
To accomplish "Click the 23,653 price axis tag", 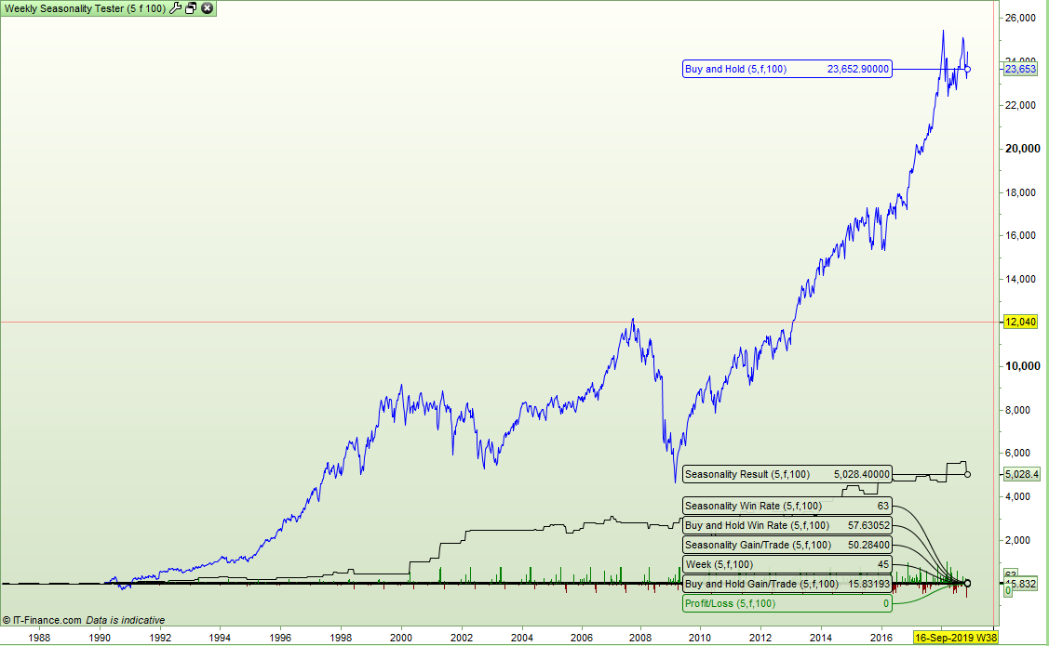I will (x=1021, y=68).
